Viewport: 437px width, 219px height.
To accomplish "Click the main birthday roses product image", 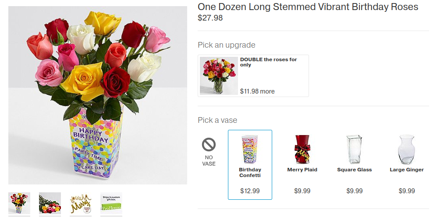I will [98, 95].
